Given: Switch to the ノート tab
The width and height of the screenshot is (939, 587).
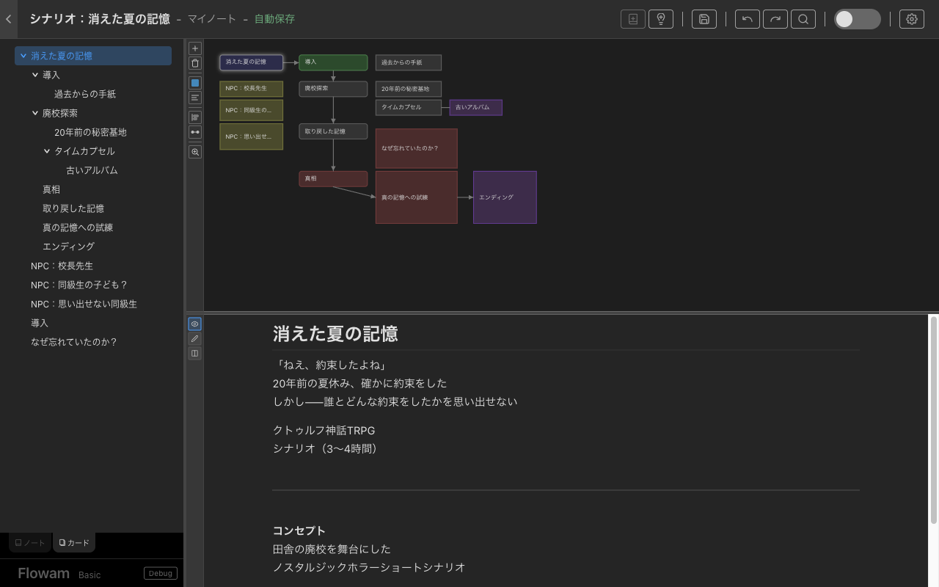Looking at the screenshot, I should (29, 543).
